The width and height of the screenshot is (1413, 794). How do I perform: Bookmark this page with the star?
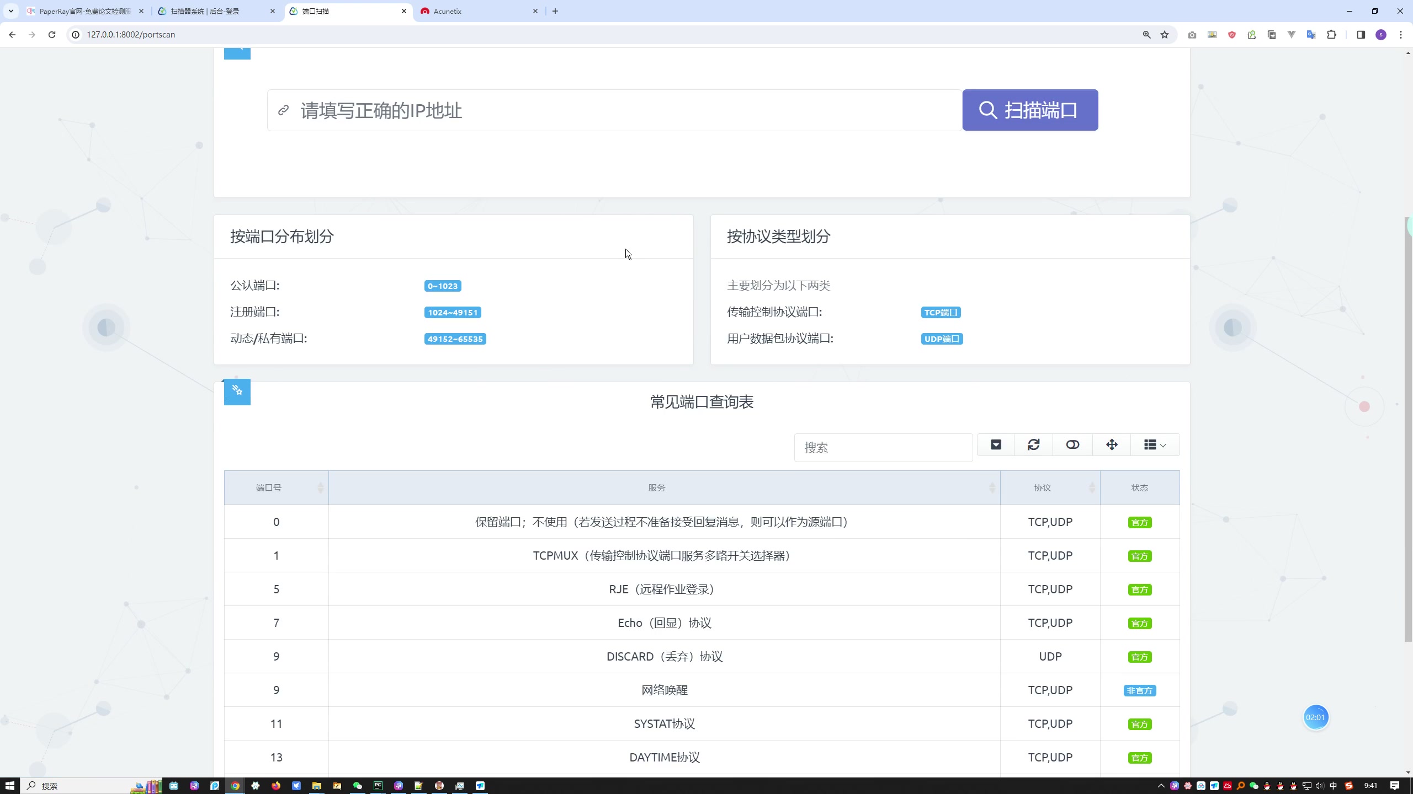coord(1165,35)
